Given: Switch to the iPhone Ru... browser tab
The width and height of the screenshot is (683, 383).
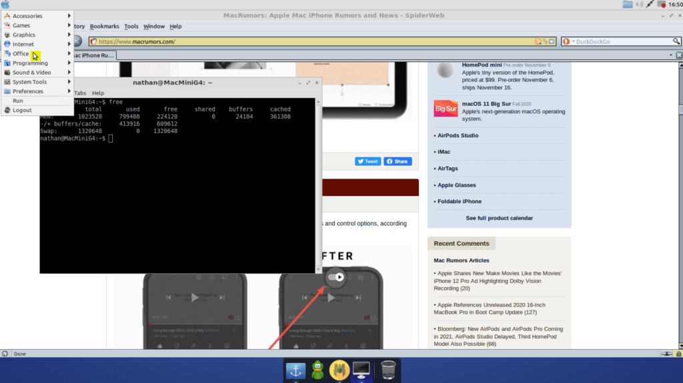Looking at the screenshot, I should point(95,55).
